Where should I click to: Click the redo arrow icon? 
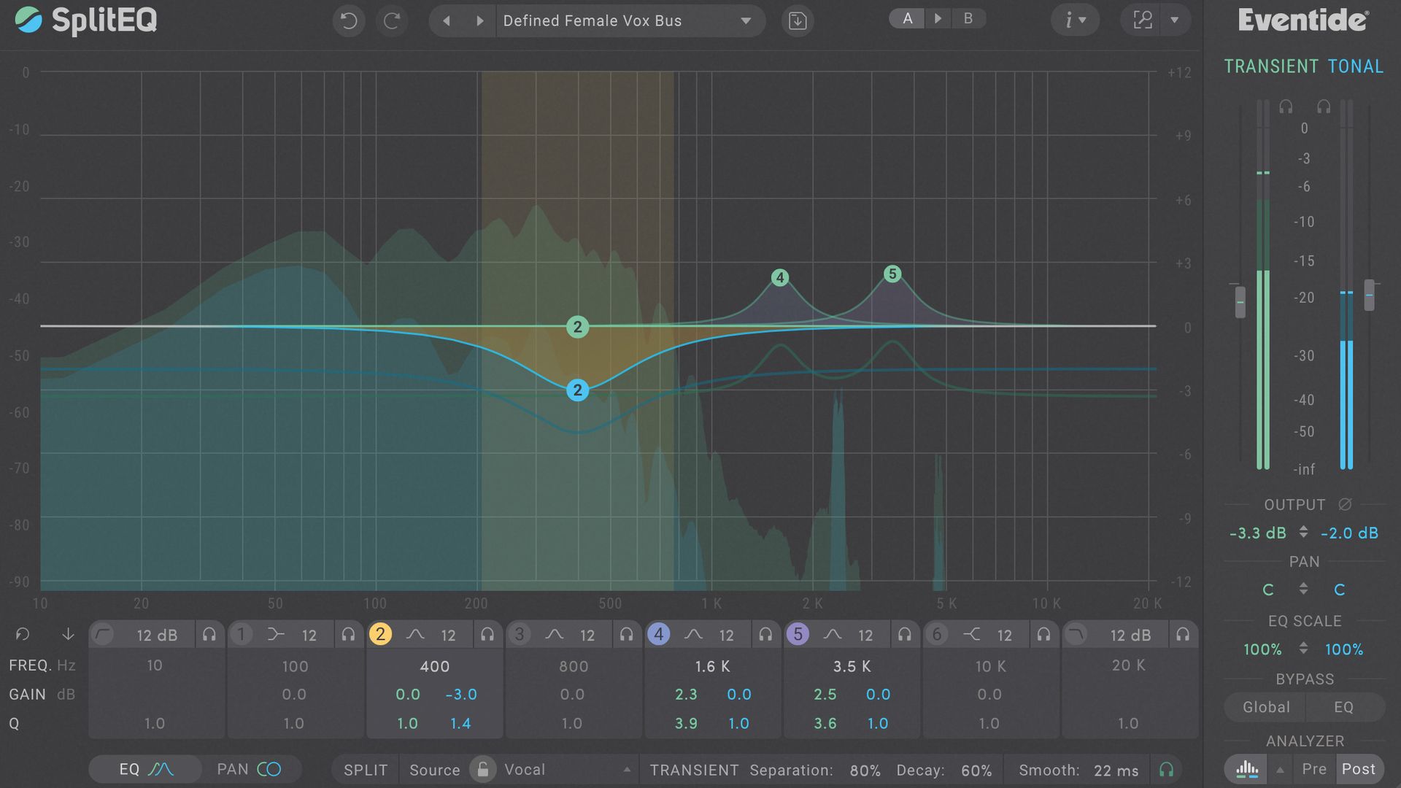392,20
